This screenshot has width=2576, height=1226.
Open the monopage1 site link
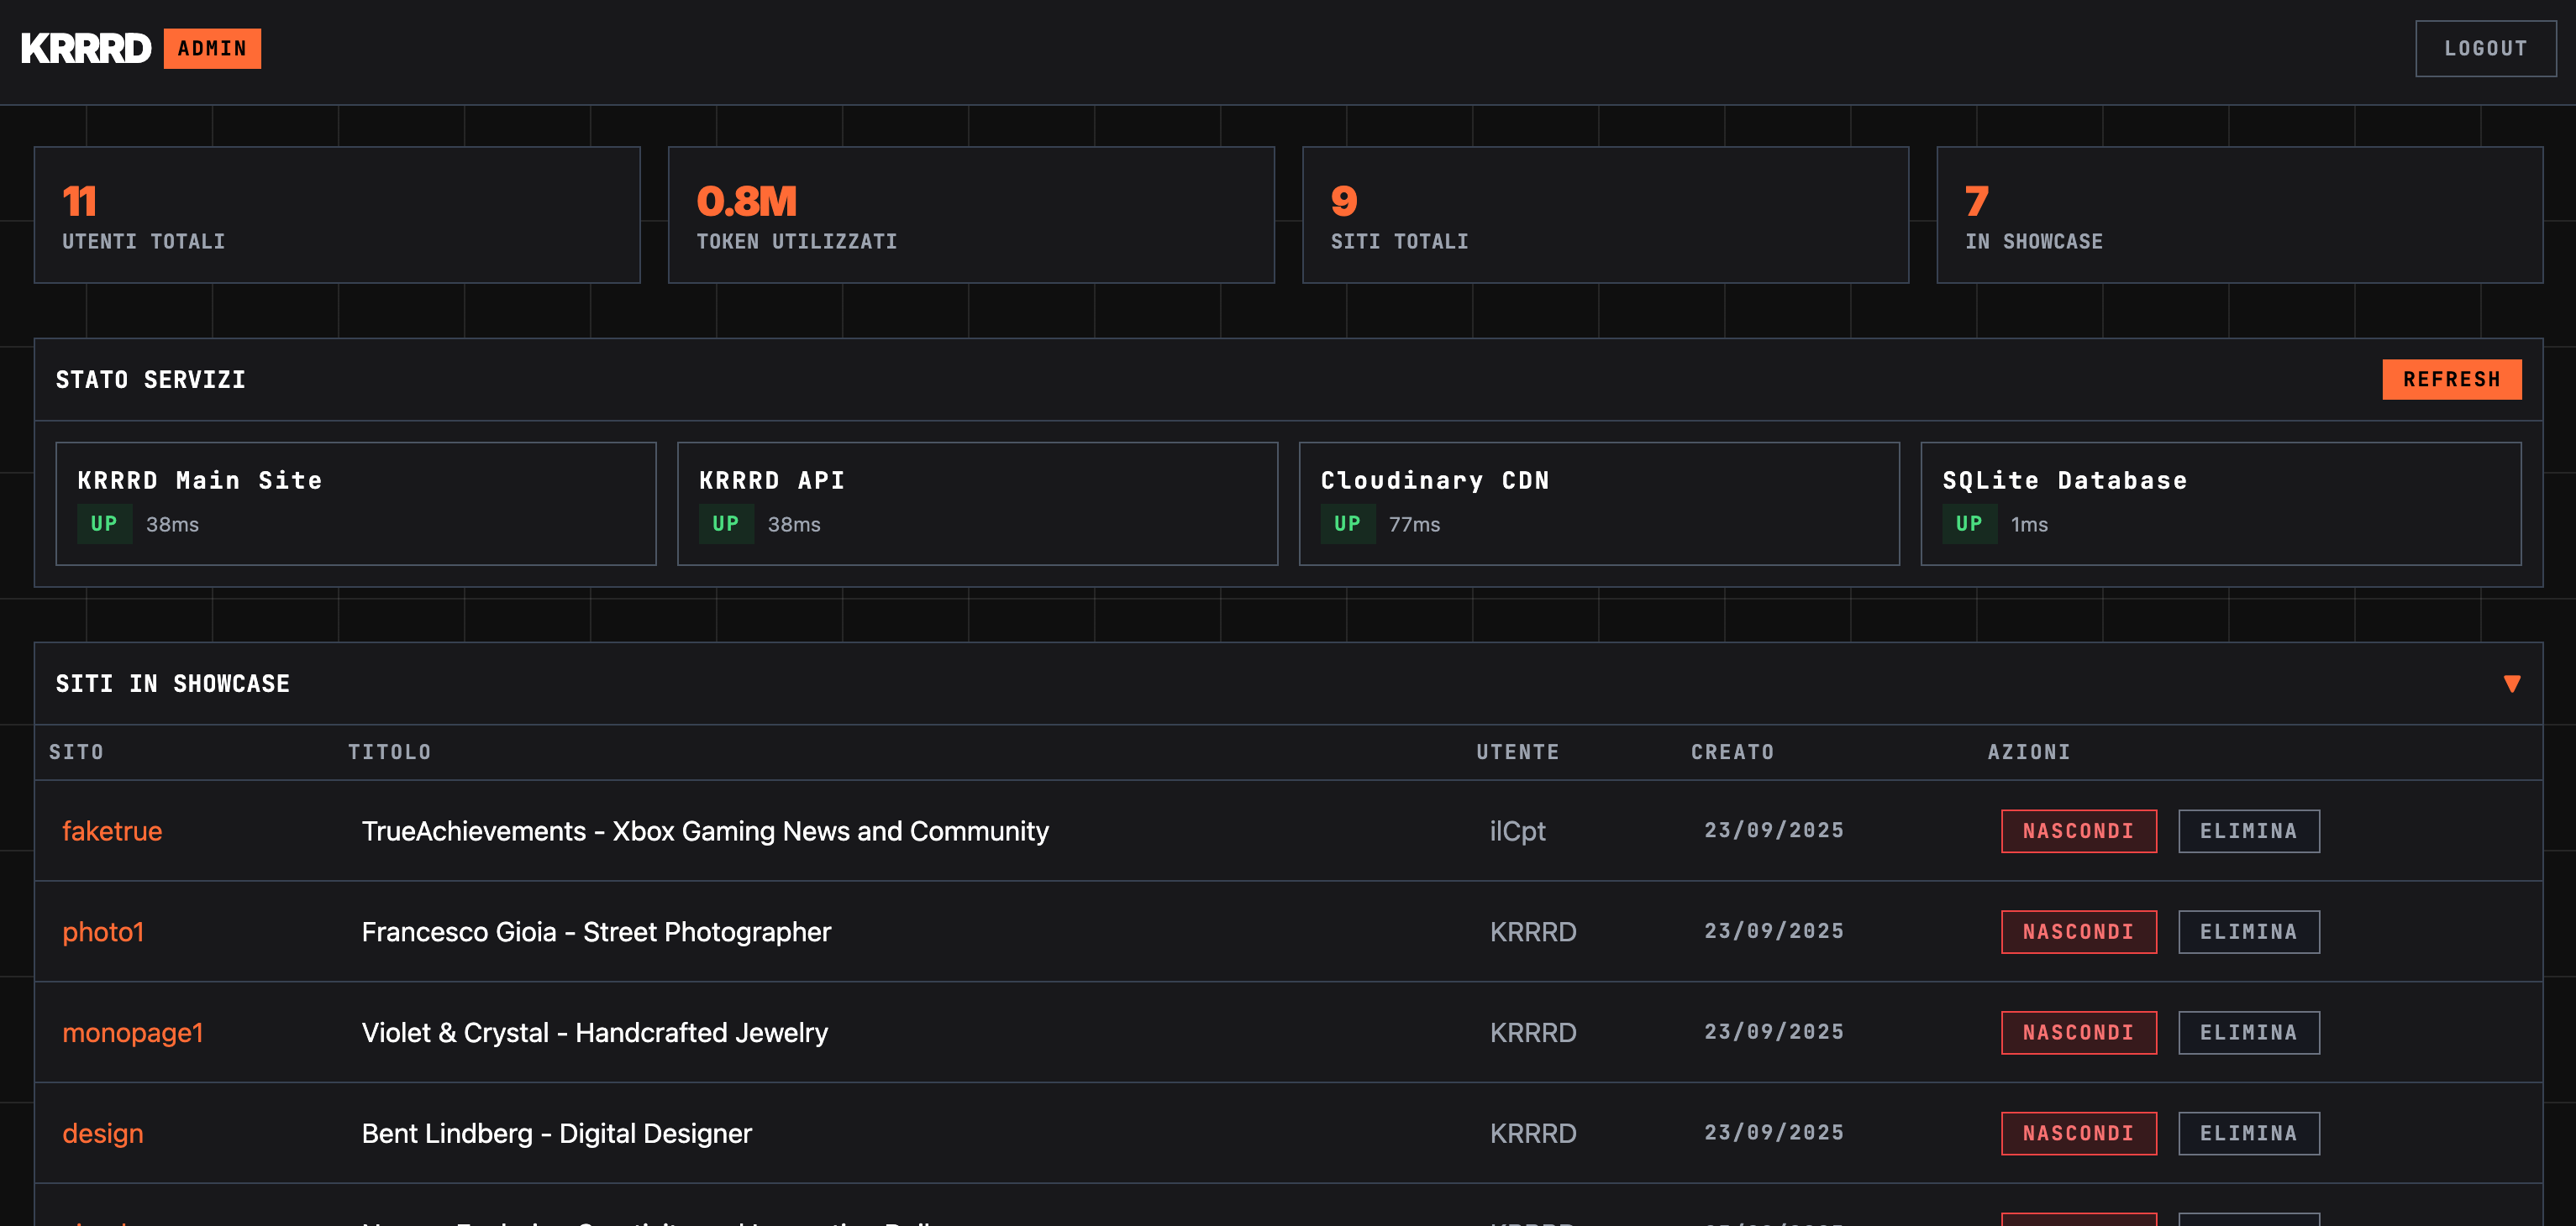(x=132, y=1033)
